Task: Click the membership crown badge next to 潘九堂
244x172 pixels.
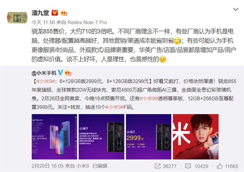Action: pyautogui.click(x=64, y=13)
